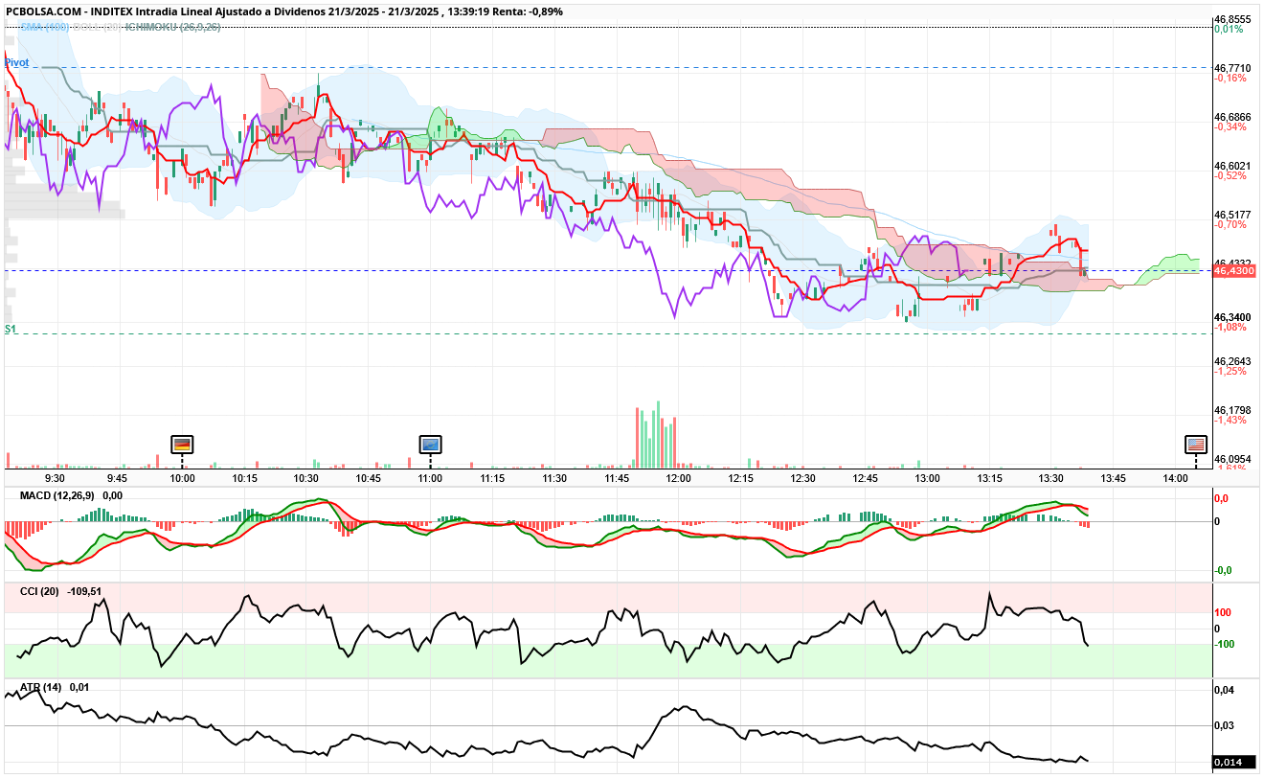Click the -1,25% percentage label
The image size is (1264, 778).
click(x=1230, y=371)
